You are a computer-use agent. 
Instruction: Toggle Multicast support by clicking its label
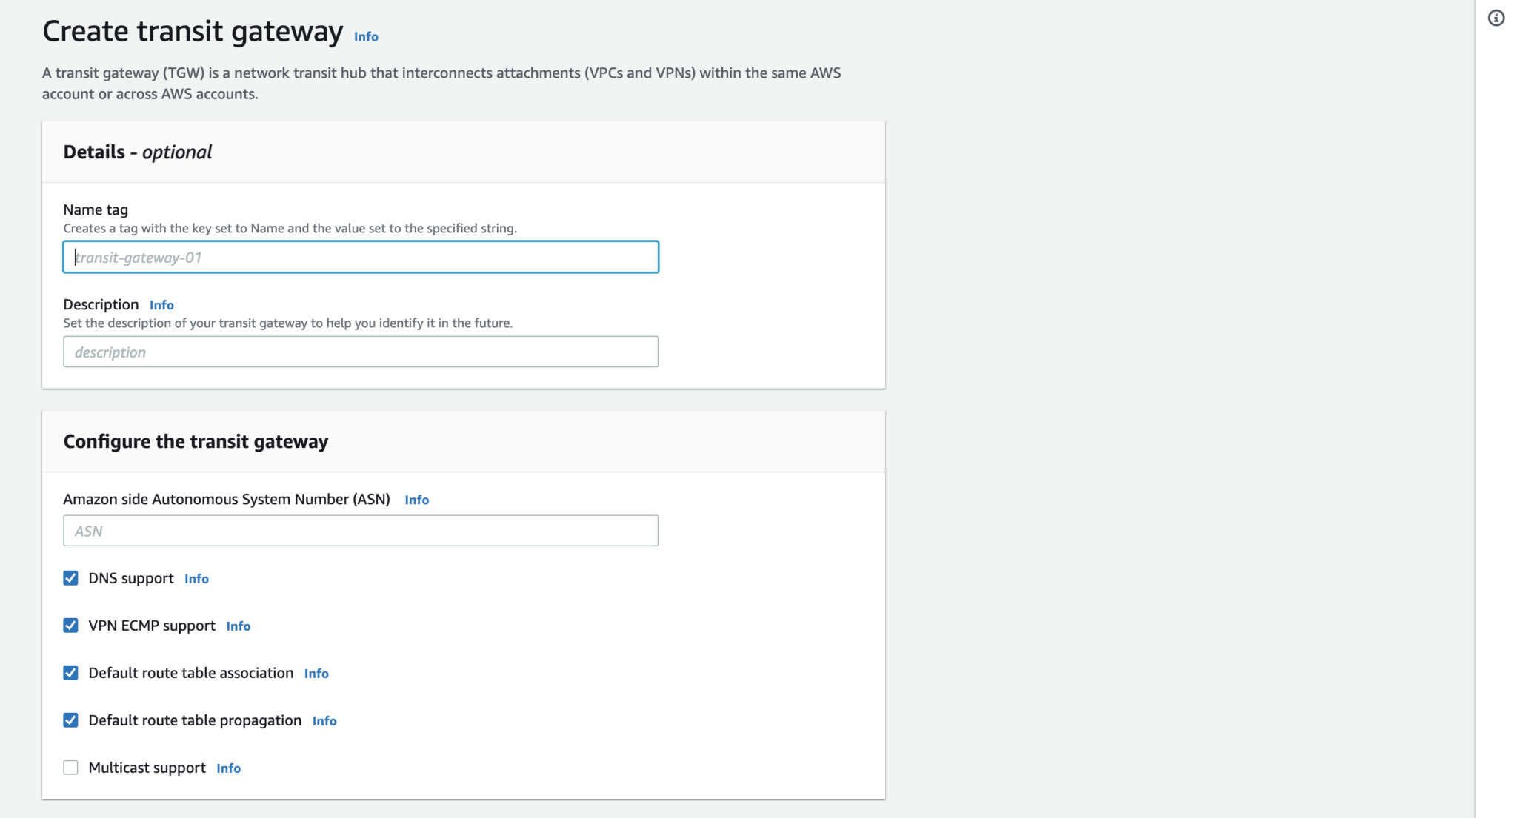147,767
